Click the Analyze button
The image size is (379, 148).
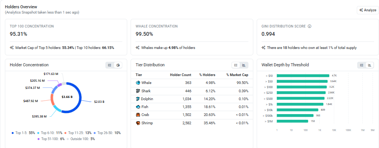pos(368,10)
